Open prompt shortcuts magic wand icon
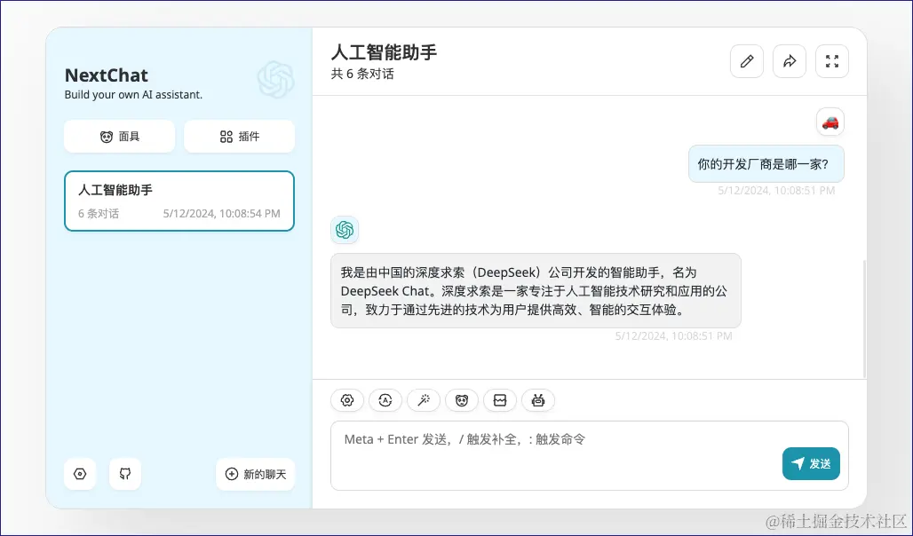This screenshot has width=913, height=536. pyautogui.click(x=424, y=400)
